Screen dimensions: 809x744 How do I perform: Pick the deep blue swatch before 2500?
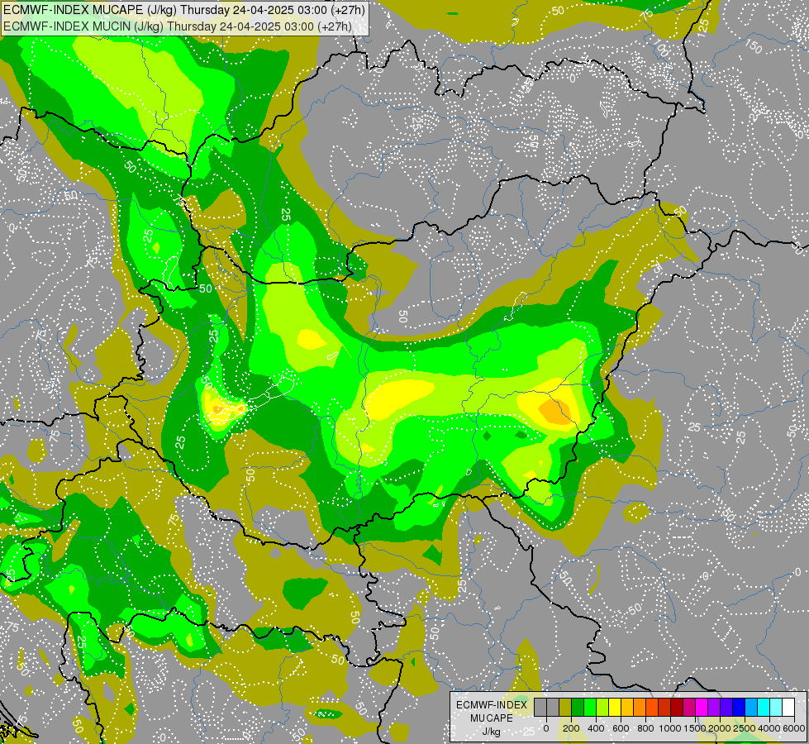pyautogui.click(x=740, y=708)
